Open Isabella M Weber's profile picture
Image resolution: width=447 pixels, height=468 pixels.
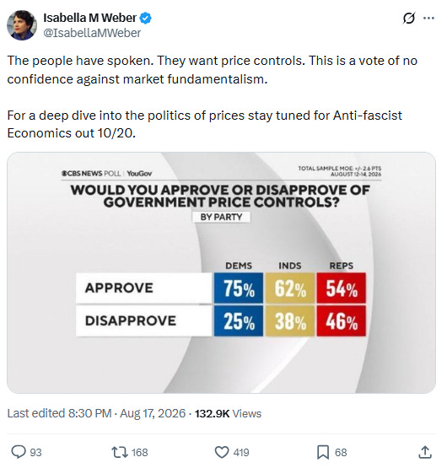(x=22, y=25)
